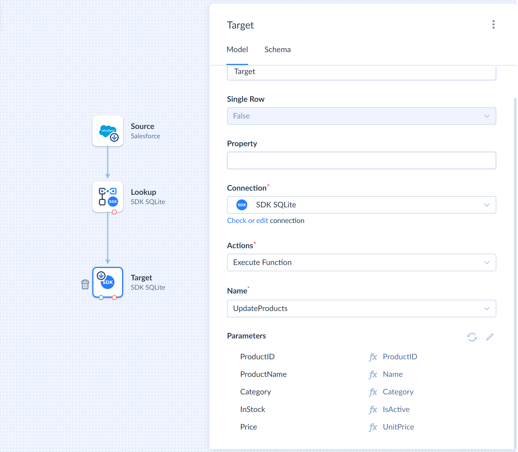The width and height of the screenshot is (518, 452).
Task: Click the Target SDK SQLite node icon
Action: pos(108,282)
